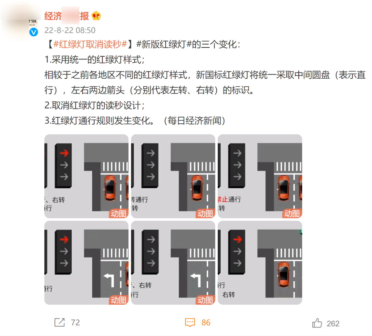
Task: Like the post with thumbs-up icon
Action: [x=317, y=323]
